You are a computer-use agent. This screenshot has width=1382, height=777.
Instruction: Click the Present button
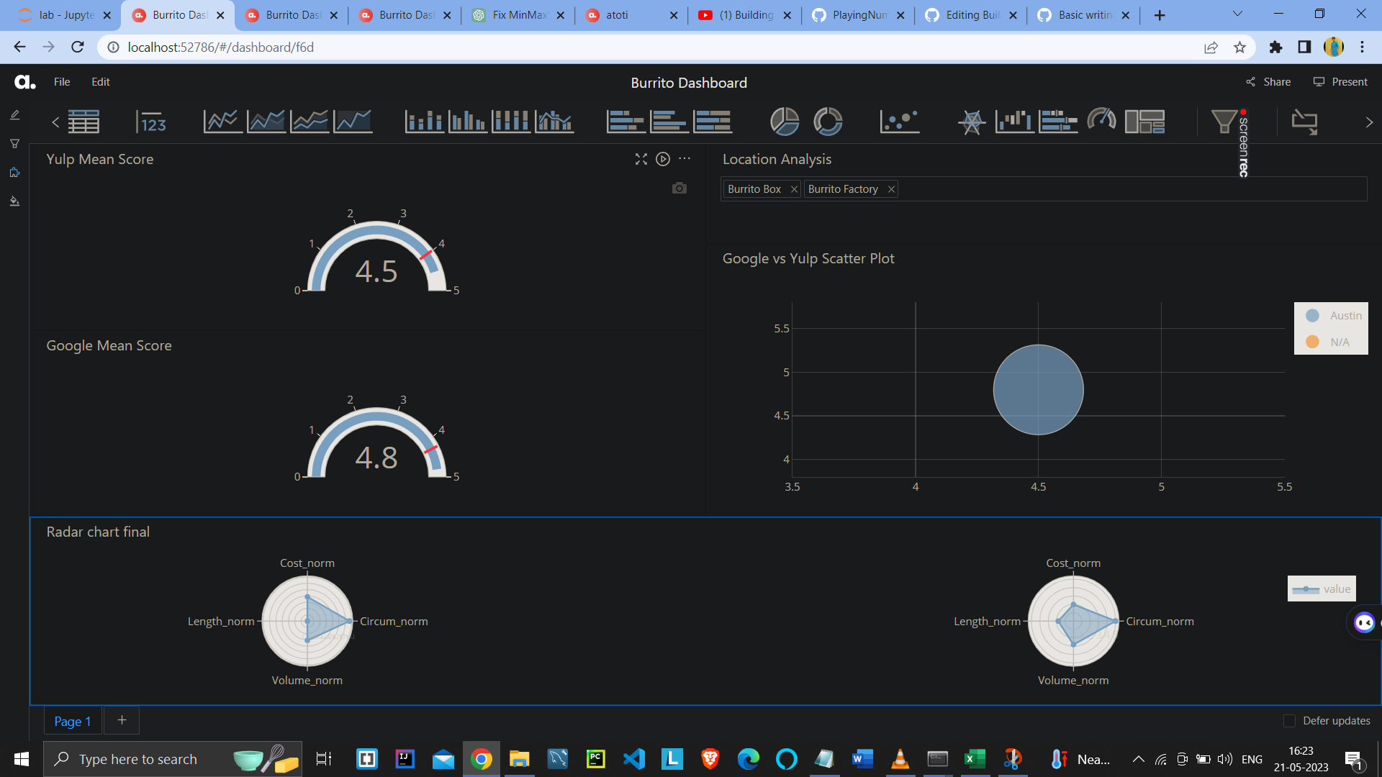click(x=1340, y=81)
